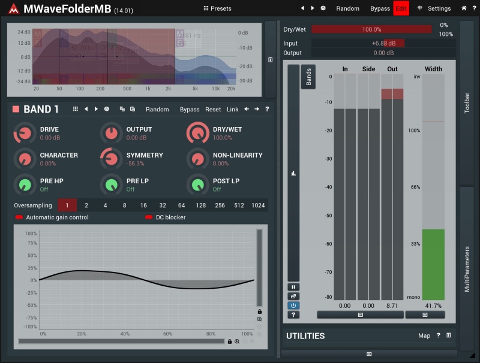Screen dimensions: 480x363
Task: Open the home icon in top bar
Action: coord(464,8)
